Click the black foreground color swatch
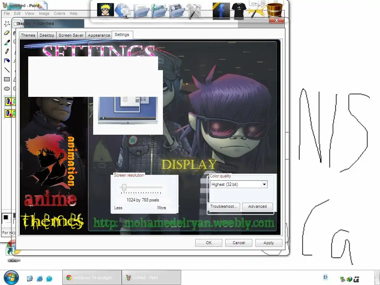Image resolution: width=380 pixels, height=285 pixels. click(x=6, y=217)
